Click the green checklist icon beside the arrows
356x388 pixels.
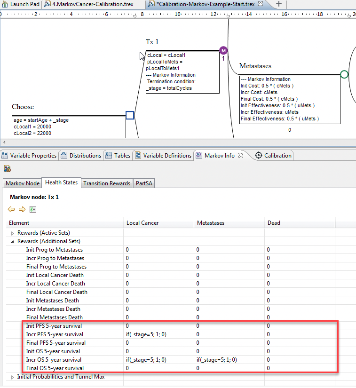(x=33, y=209)
